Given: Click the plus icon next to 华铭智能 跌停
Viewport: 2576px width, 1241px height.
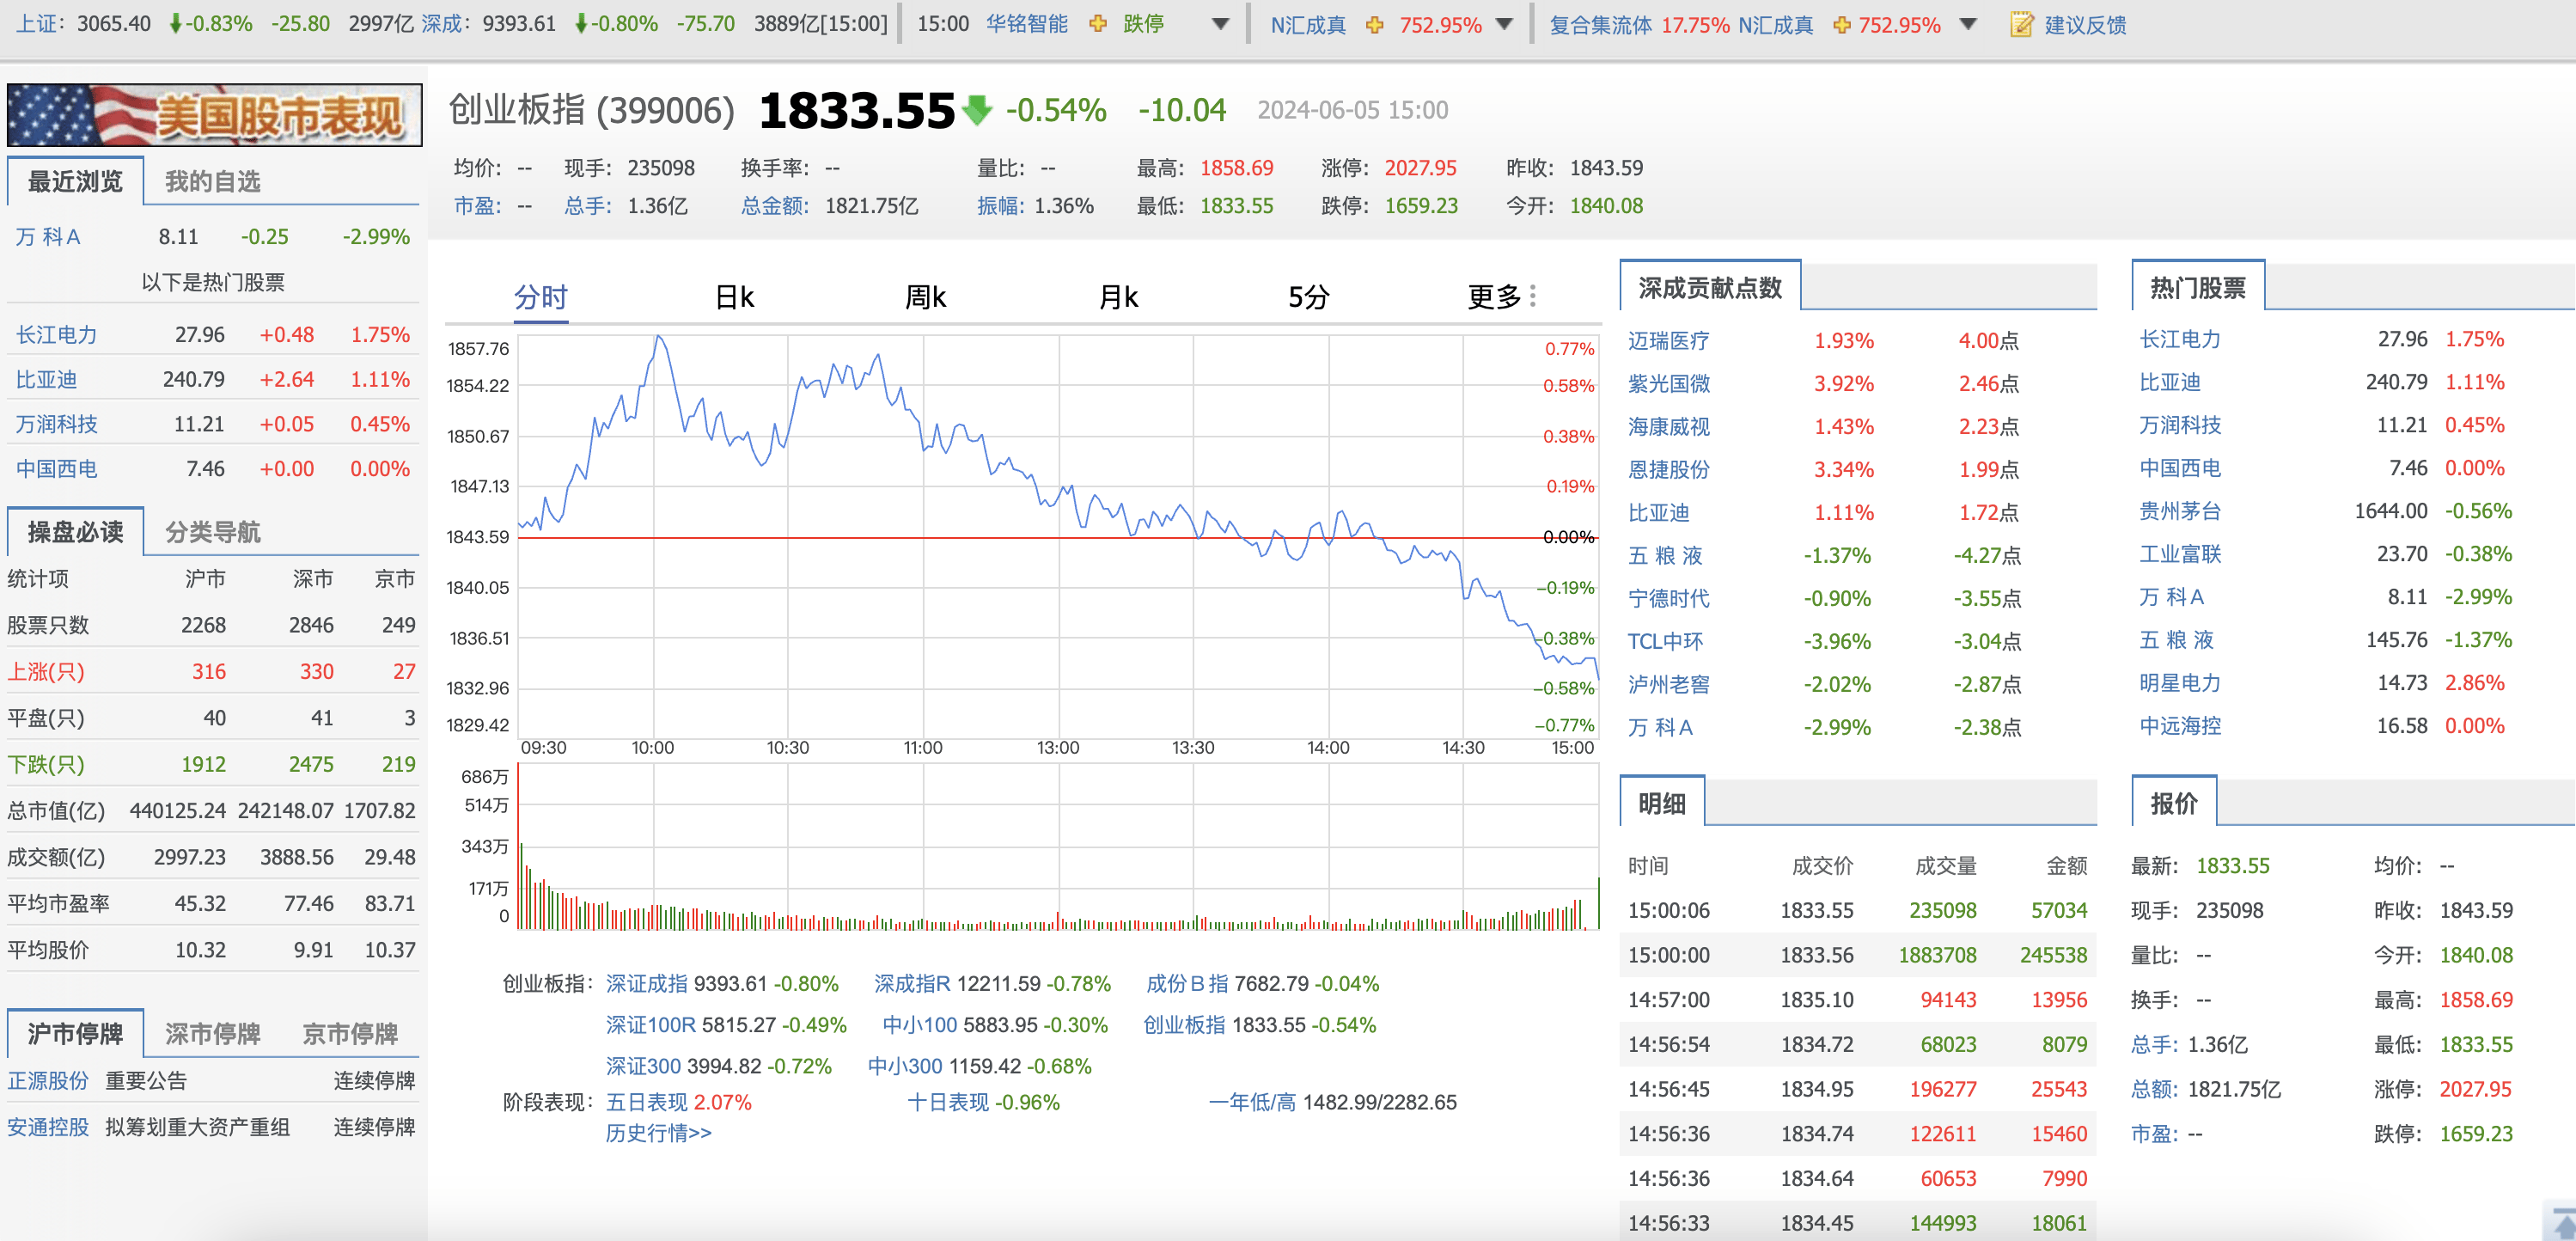Looking at the screenshot, I should click(x=1098, y=24).
